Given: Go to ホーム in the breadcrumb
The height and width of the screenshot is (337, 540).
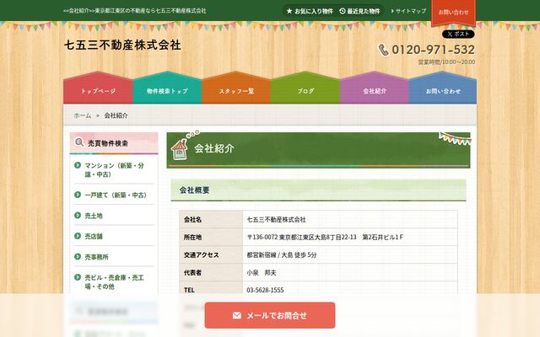Looking at the screenshot, I should tap(83, 115).
